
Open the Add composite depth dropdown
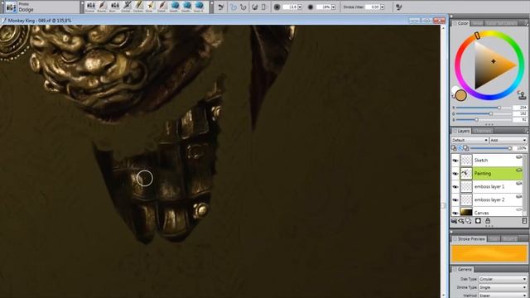pyautogui.click(x=508, y=140)
